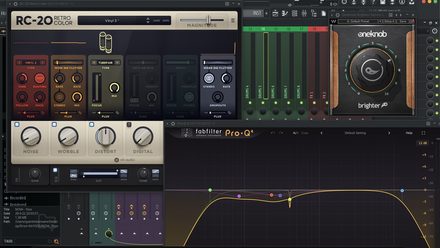Open the OneKnob A: Default Preset dropdown
Screen dimensions: 440x248
tap(360, 21)
